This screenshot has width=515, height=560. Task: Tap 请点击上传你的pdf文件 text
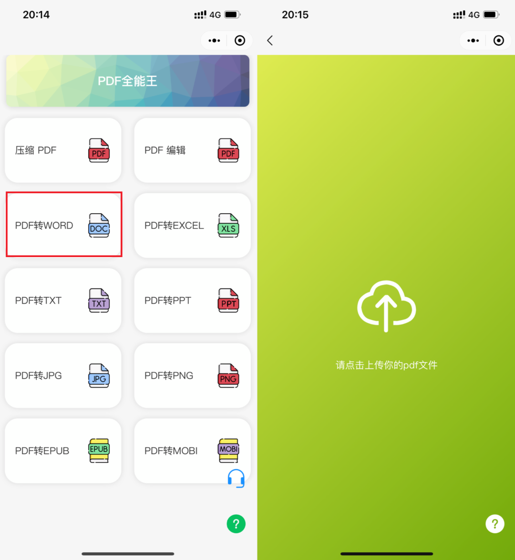[x=386, y=365]
